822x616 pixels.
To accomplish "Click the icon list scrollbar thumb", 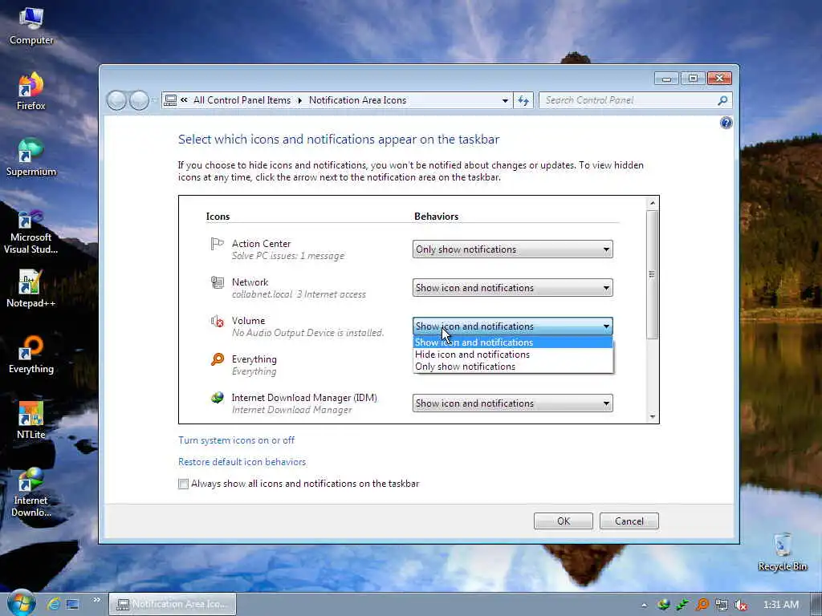I will [x=652, y=274].
